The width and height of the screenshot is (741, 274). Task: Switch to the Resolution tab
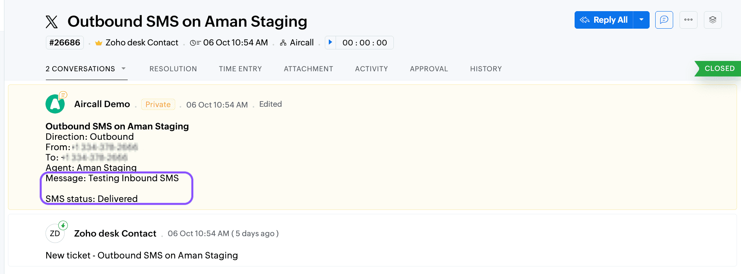173,69
